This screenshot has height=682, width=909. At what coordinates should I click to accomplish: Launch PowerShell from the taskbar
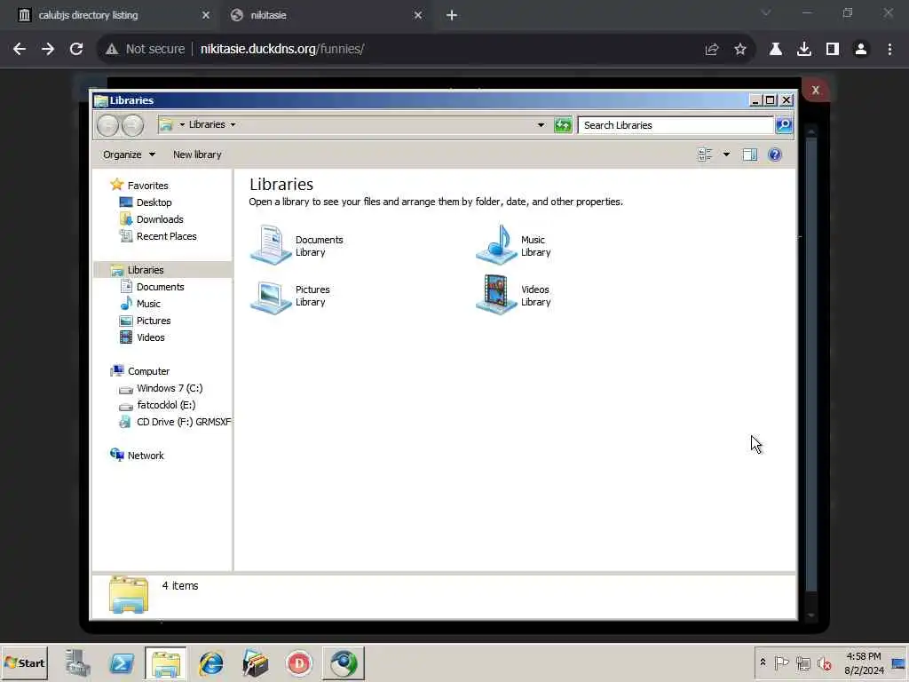coord(122,662)
